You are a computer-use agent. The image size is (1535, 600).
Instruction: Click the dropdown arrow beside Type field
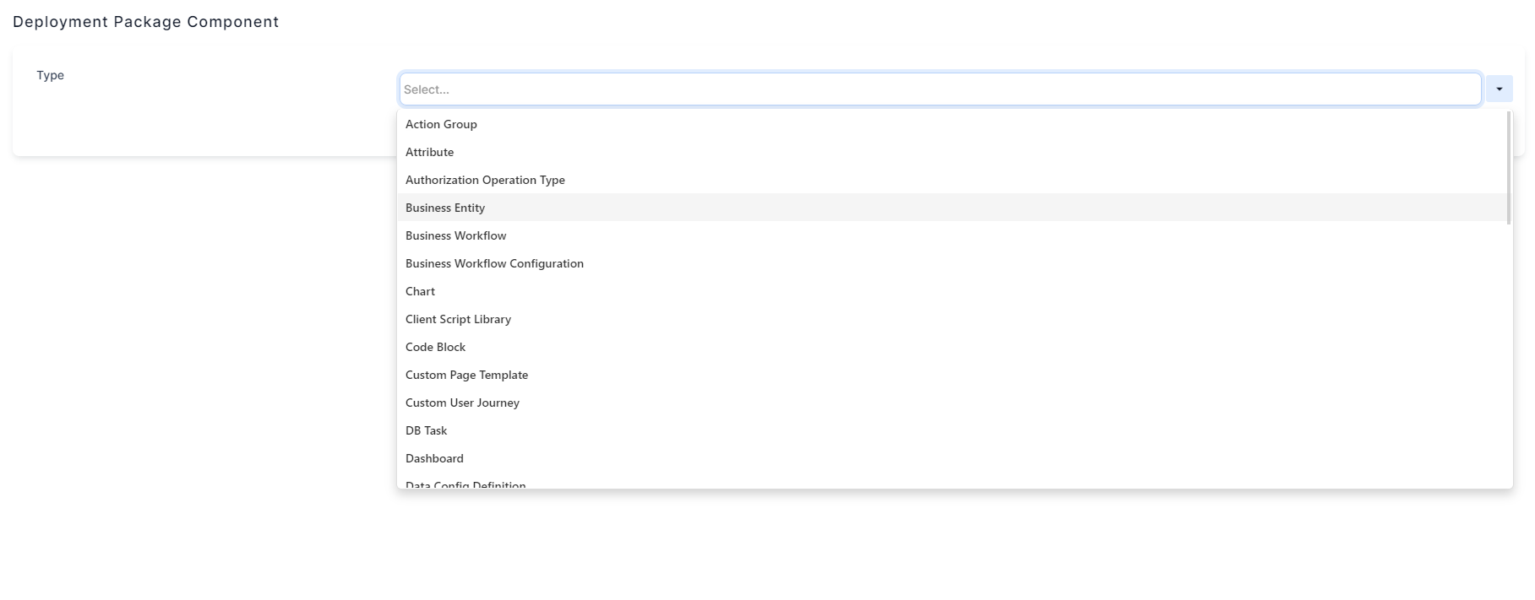[1499, 89]
